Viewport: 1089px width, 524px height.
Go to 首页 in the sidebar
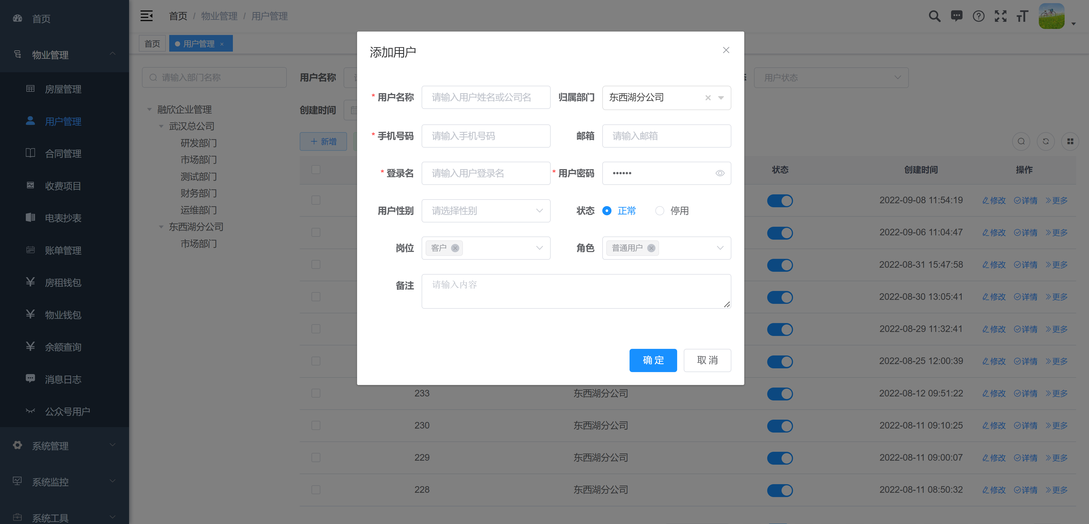pyautogui.click(x=64, y=19)
